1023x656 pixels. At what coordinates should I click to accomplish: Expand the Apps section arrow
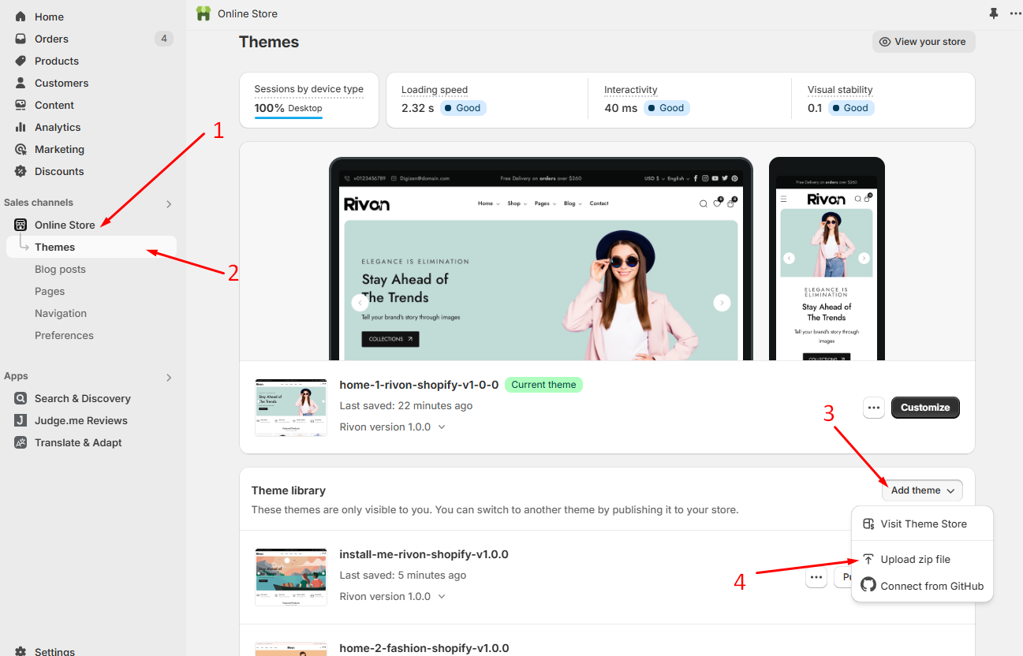pos(169,378)
